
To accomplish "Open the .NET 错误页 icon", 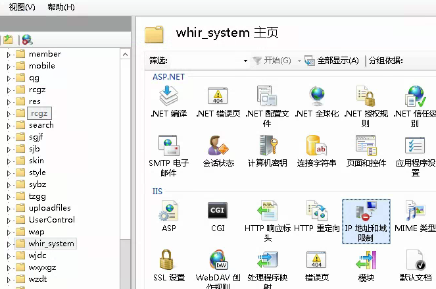I will pyautogui.click(x=218, y=97).
